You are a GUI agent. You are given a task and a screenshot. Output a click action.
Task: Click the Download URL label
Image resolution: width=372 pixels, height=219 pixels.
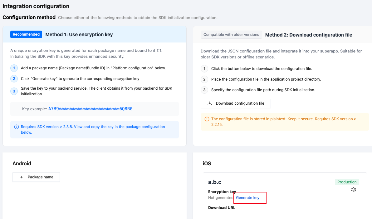(222, 208)
